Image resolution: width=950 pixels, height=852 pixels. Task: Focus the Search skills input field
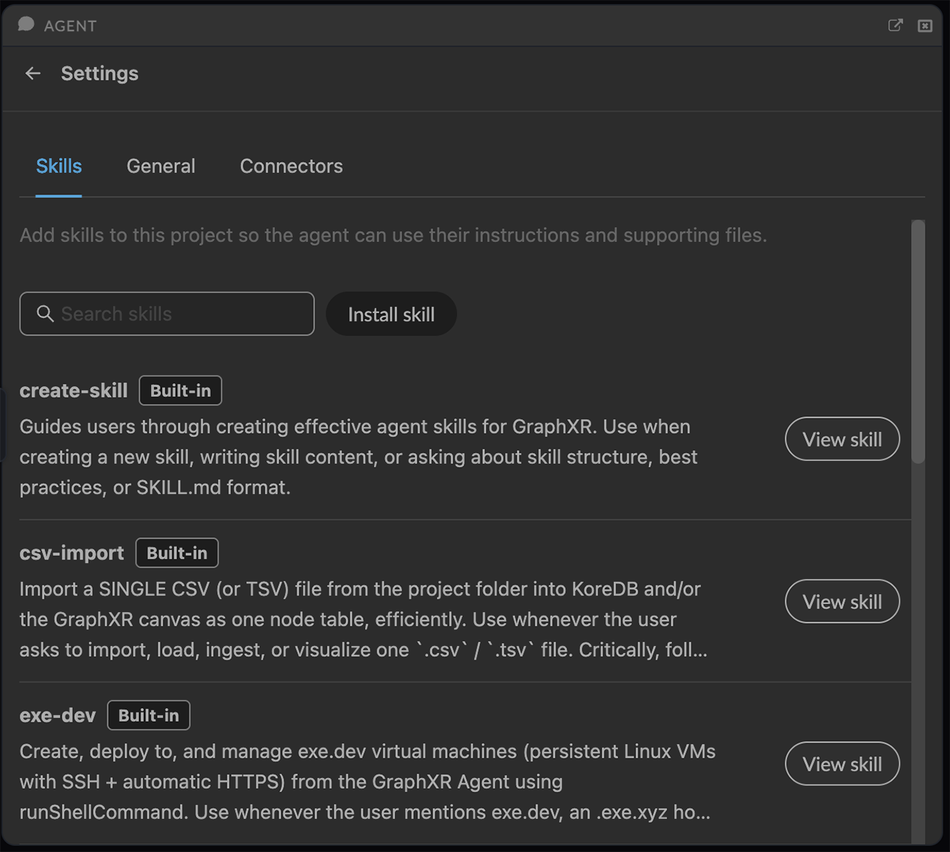167,313
